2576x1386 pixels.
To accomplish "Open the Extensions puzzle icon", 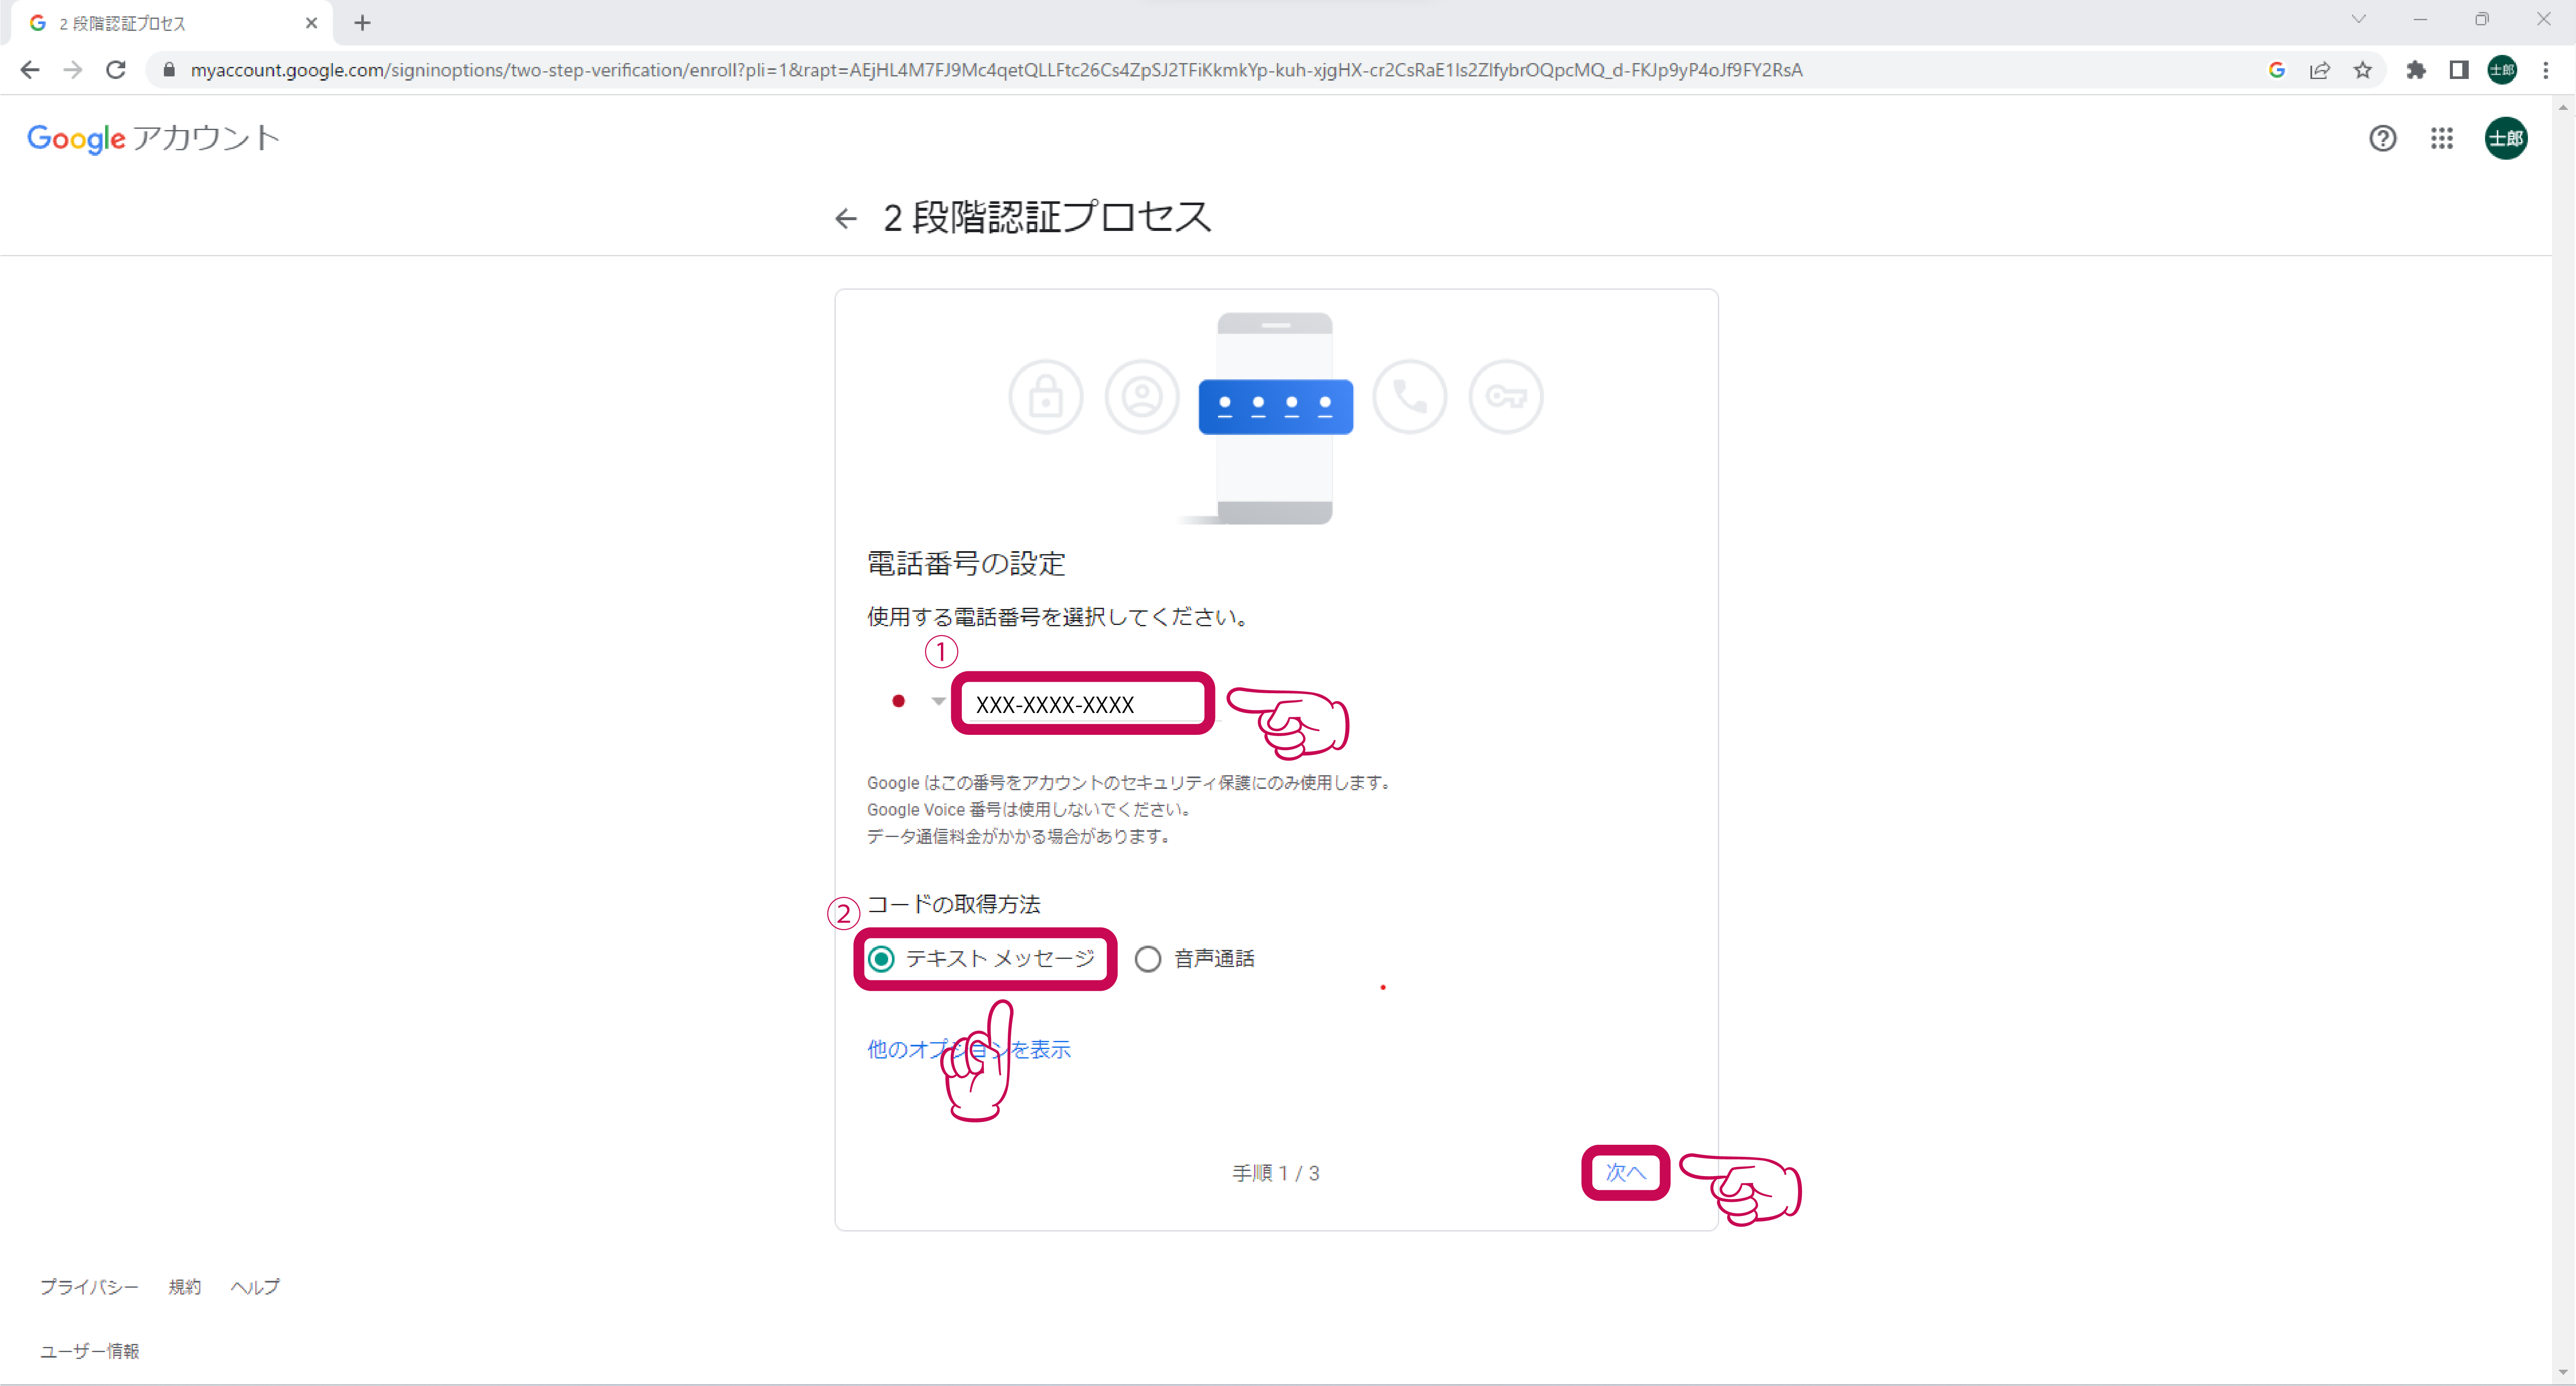I will coord(2416,70).
